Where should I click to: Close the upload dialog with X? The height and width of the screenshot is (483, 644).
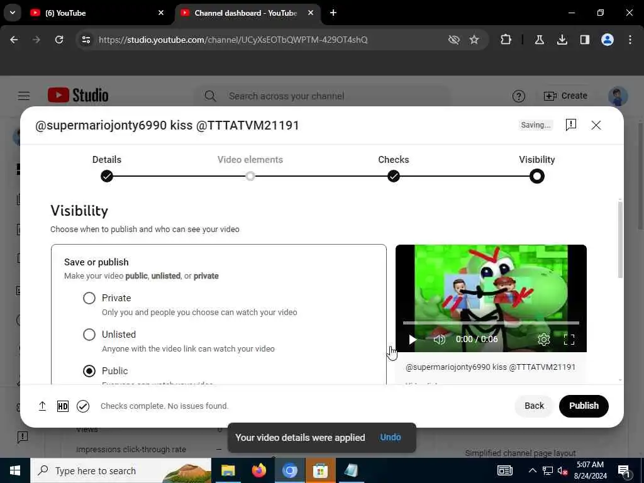point(596,125)
